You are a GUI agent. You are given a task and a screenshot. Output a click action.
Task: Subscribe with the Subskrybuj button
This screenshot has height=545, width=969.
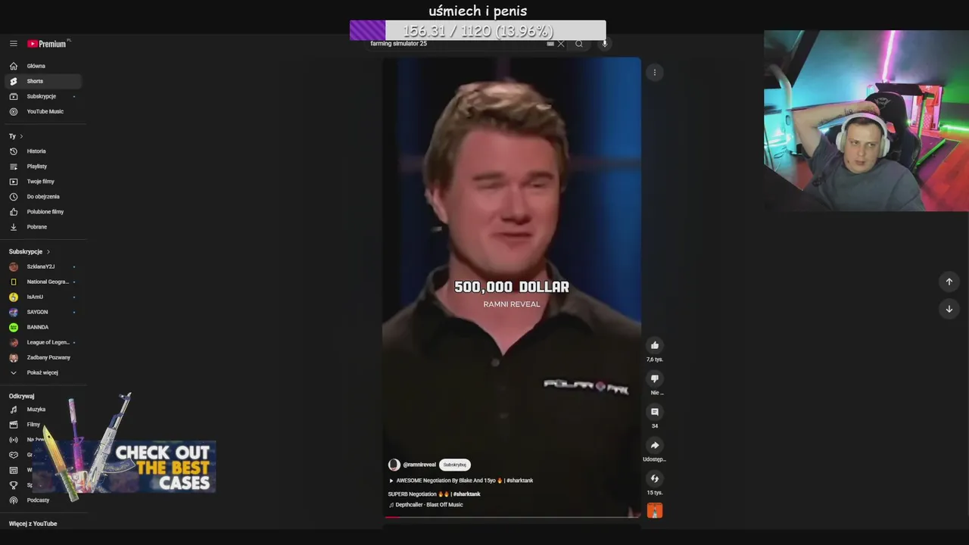454,465
